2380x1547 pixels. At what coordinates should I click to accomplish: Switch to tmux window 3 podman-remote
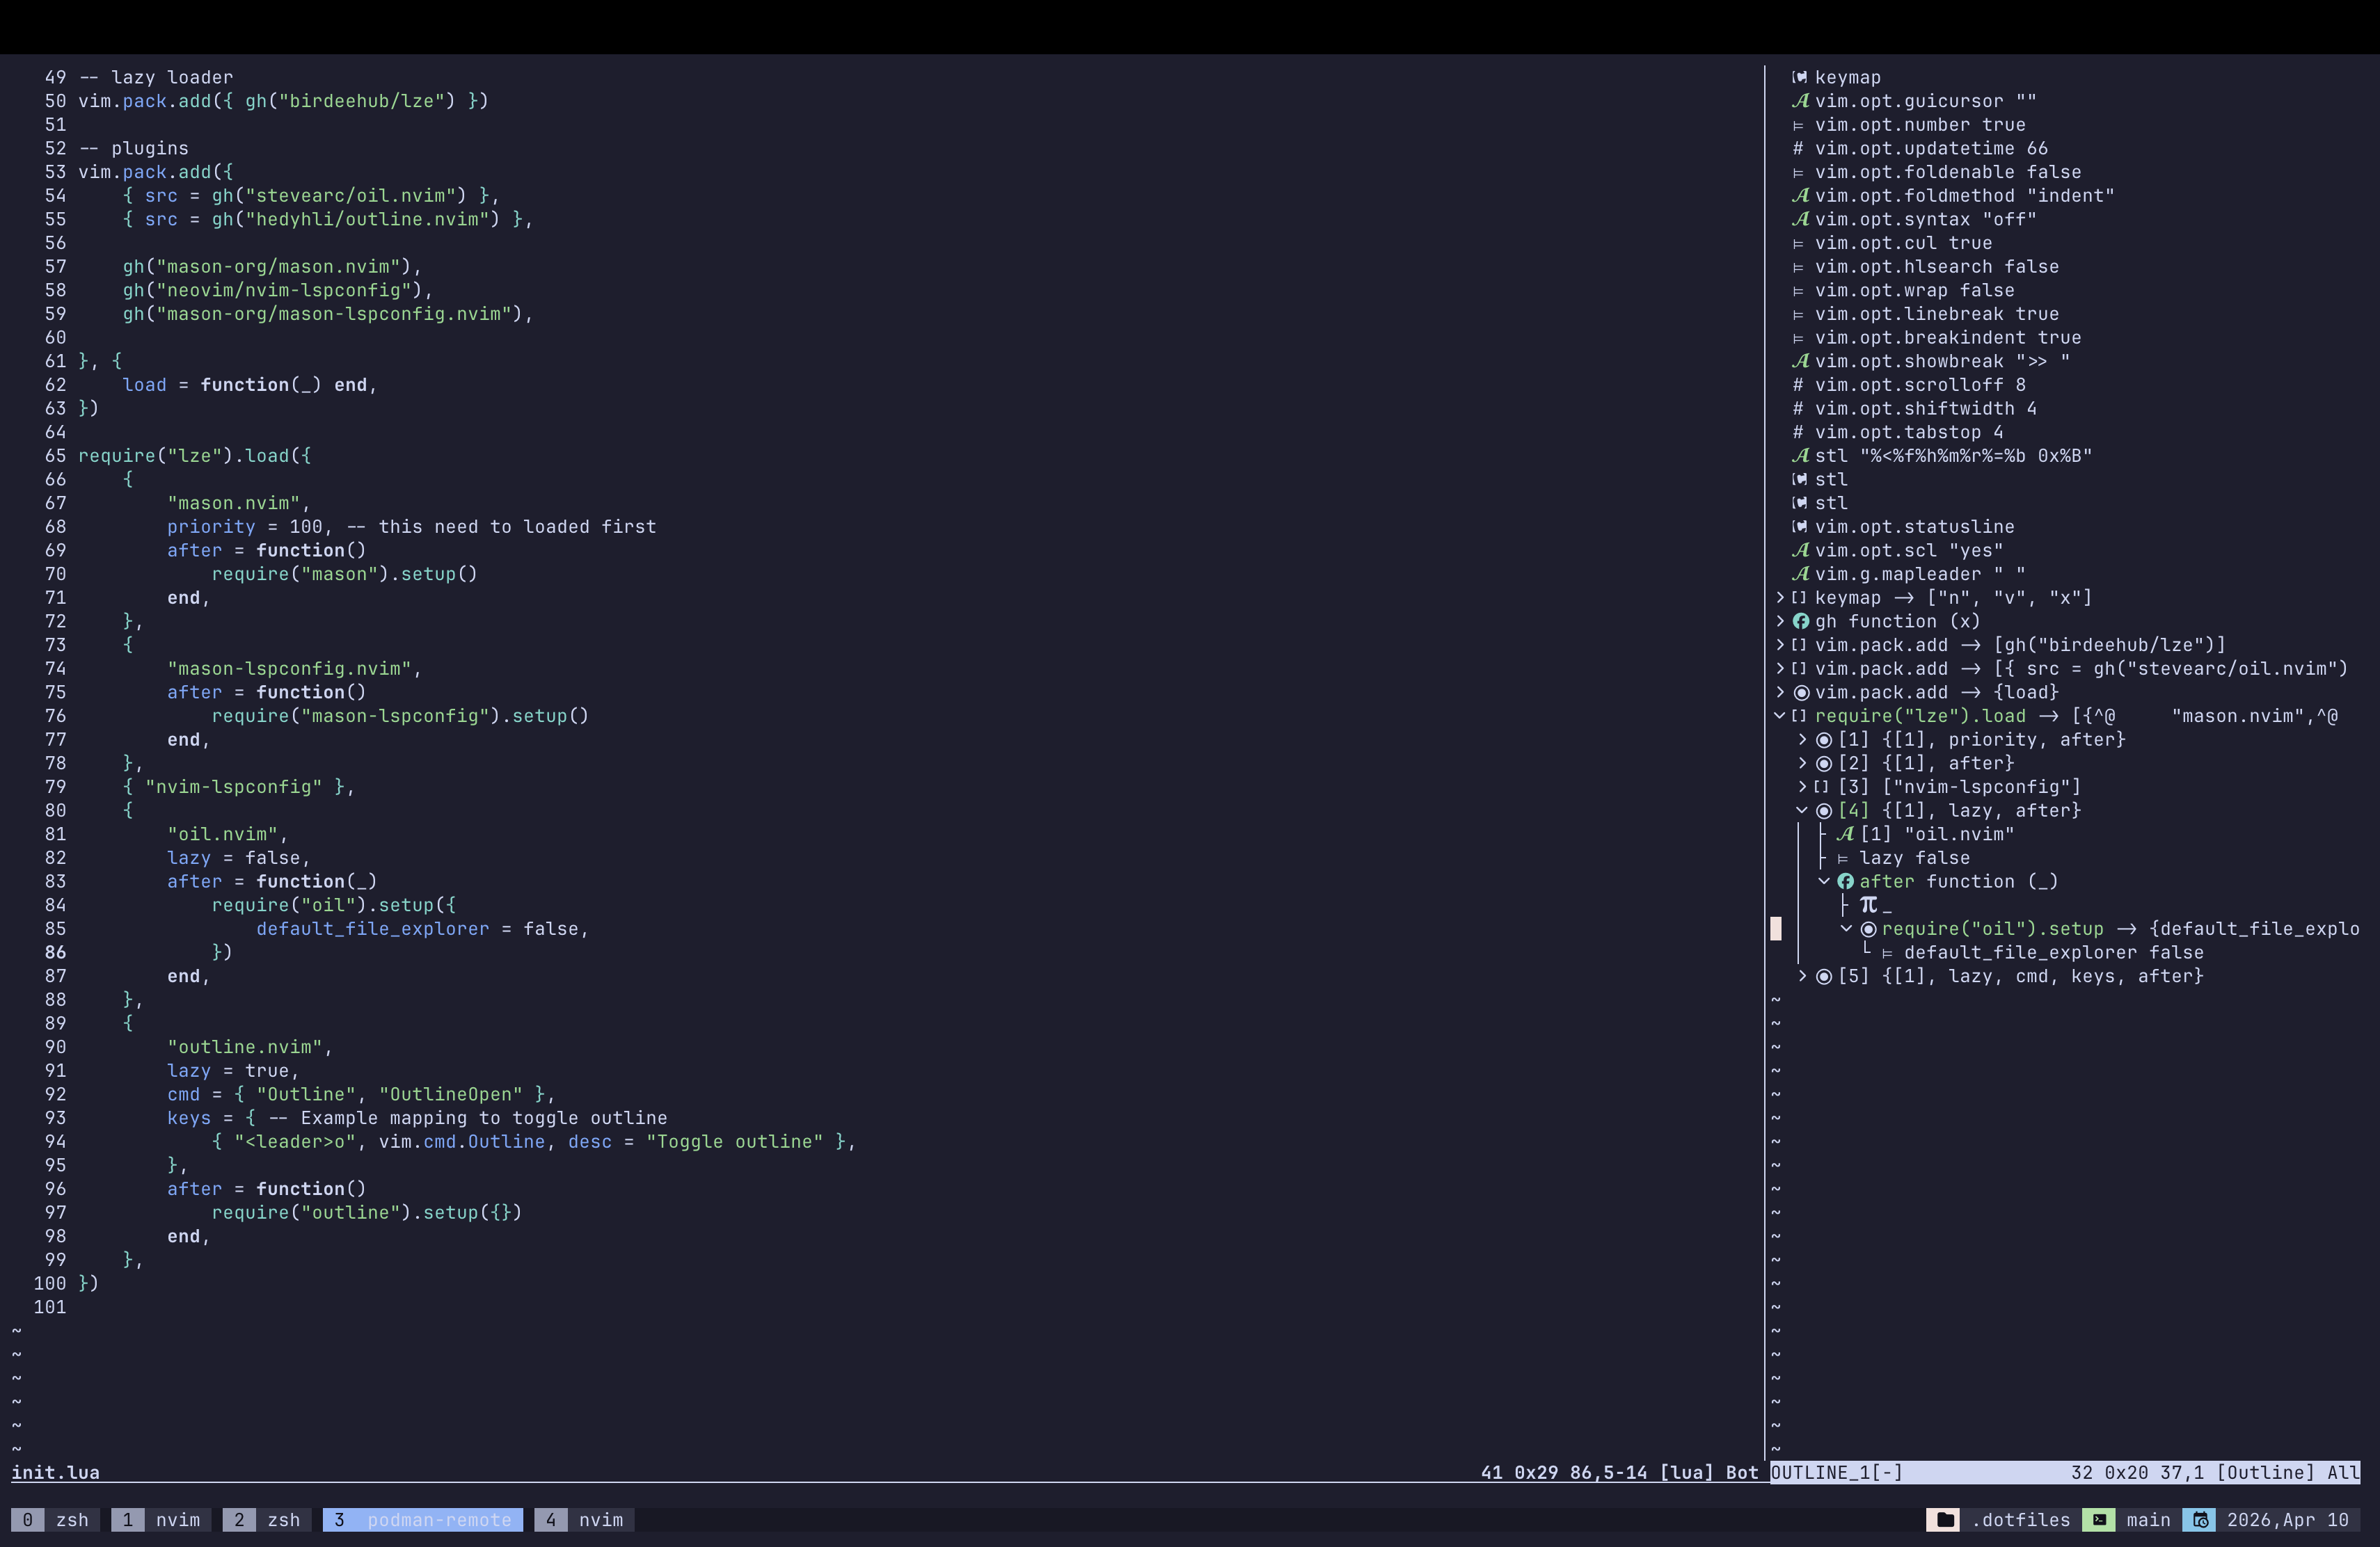(422, 1520)
